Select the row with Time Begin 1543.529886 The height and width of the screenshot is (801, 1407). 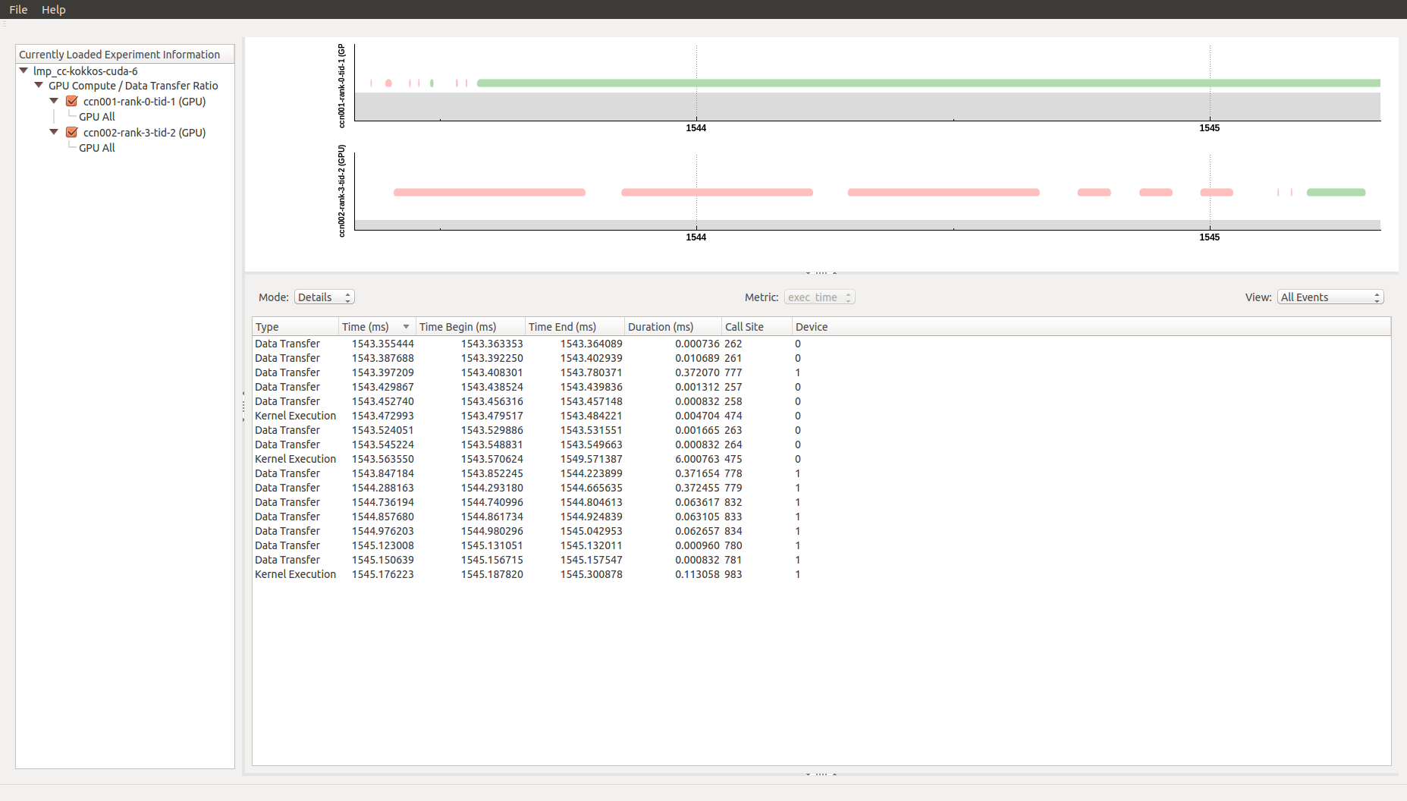[821, 430]
